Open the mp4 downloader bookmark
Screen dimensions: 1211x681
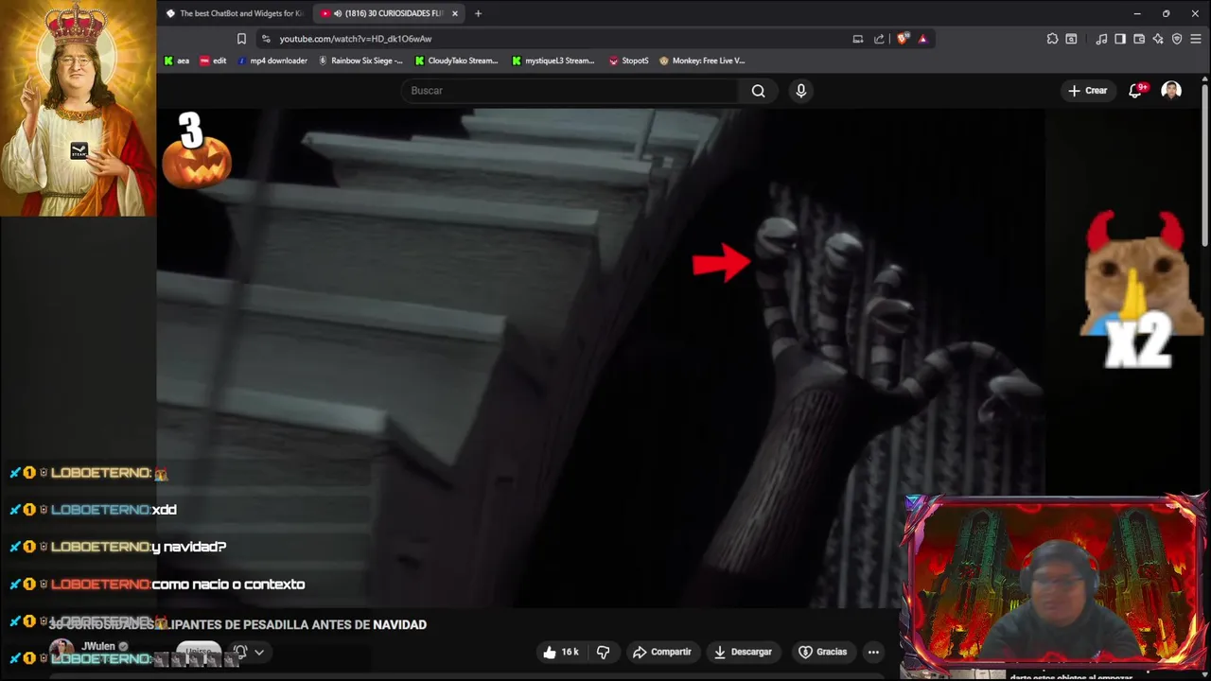coord(272,61)
